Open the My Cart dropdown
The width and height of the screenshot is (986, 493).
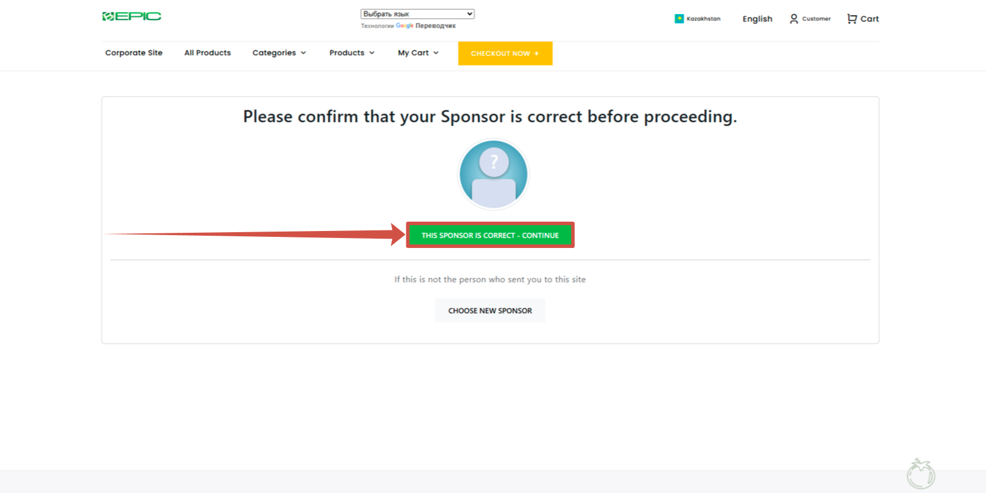418,53
